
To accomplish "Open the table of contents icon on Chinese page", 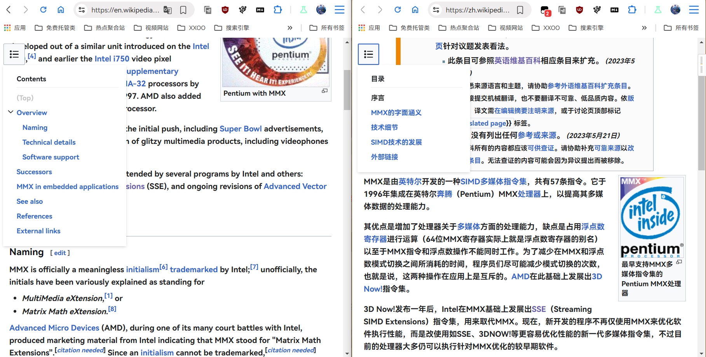I will click(x=368, y=54).
